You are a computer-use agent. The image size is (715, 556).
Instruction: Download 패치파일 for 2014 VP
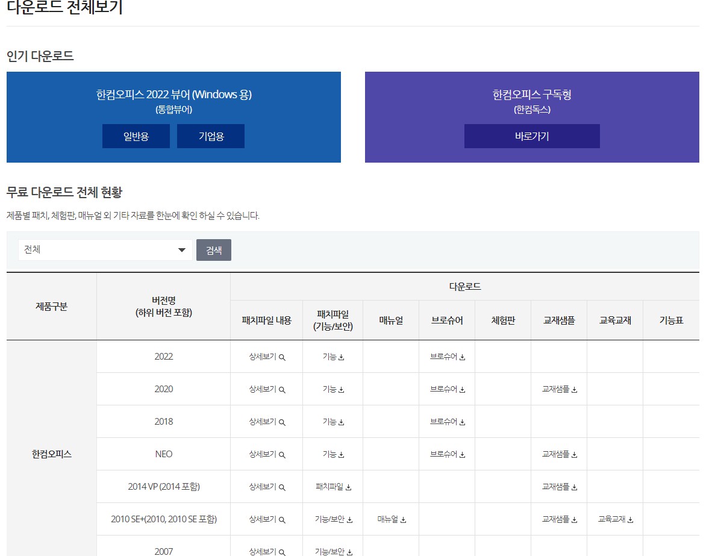(x=333, y=487)
